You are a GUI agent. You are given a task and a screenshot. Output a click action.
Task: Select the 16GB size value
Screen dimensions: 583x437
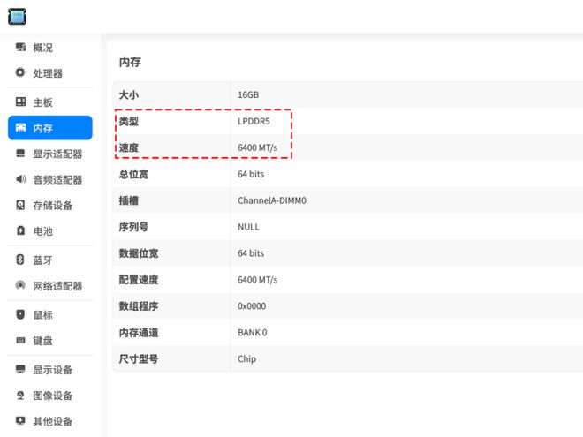[248, 94]
